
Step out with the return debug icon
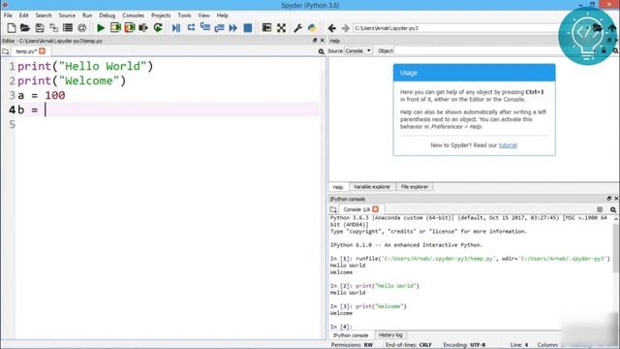pyautogui.click(x=219, y=28)
